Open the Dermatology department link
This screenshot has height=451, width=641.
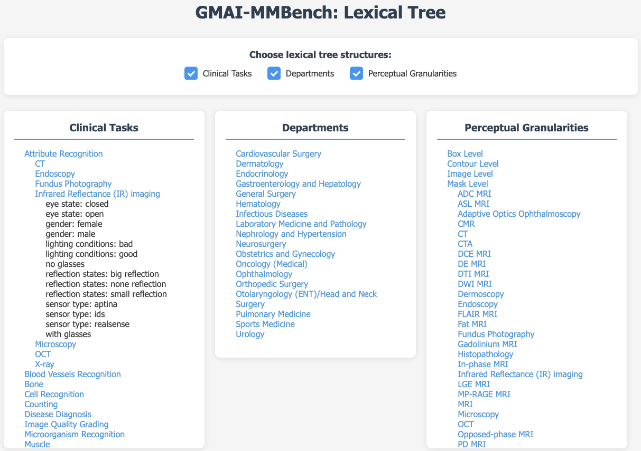pyautogui.click(x=259, y=164)
